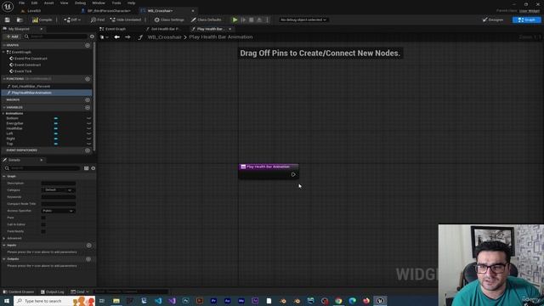544x306 pixels.
Task: Focus the My Blueprint search field
Action: [x=57, y=37]
